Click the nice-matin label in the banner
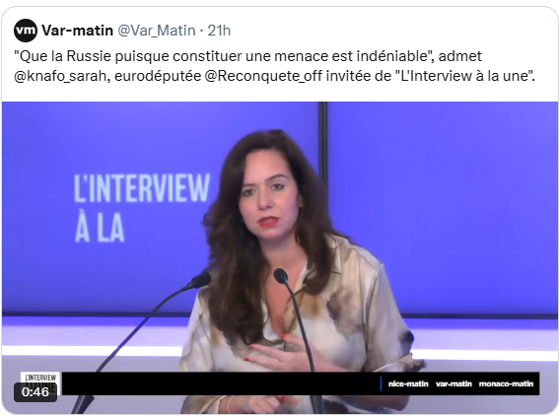The image size is (559, 416). point(408,383)
